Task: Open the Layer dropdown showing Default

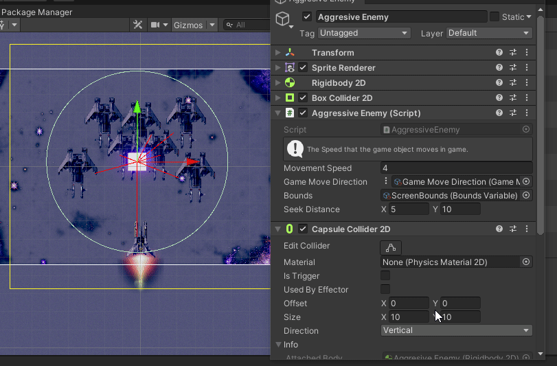Action: 489,33
